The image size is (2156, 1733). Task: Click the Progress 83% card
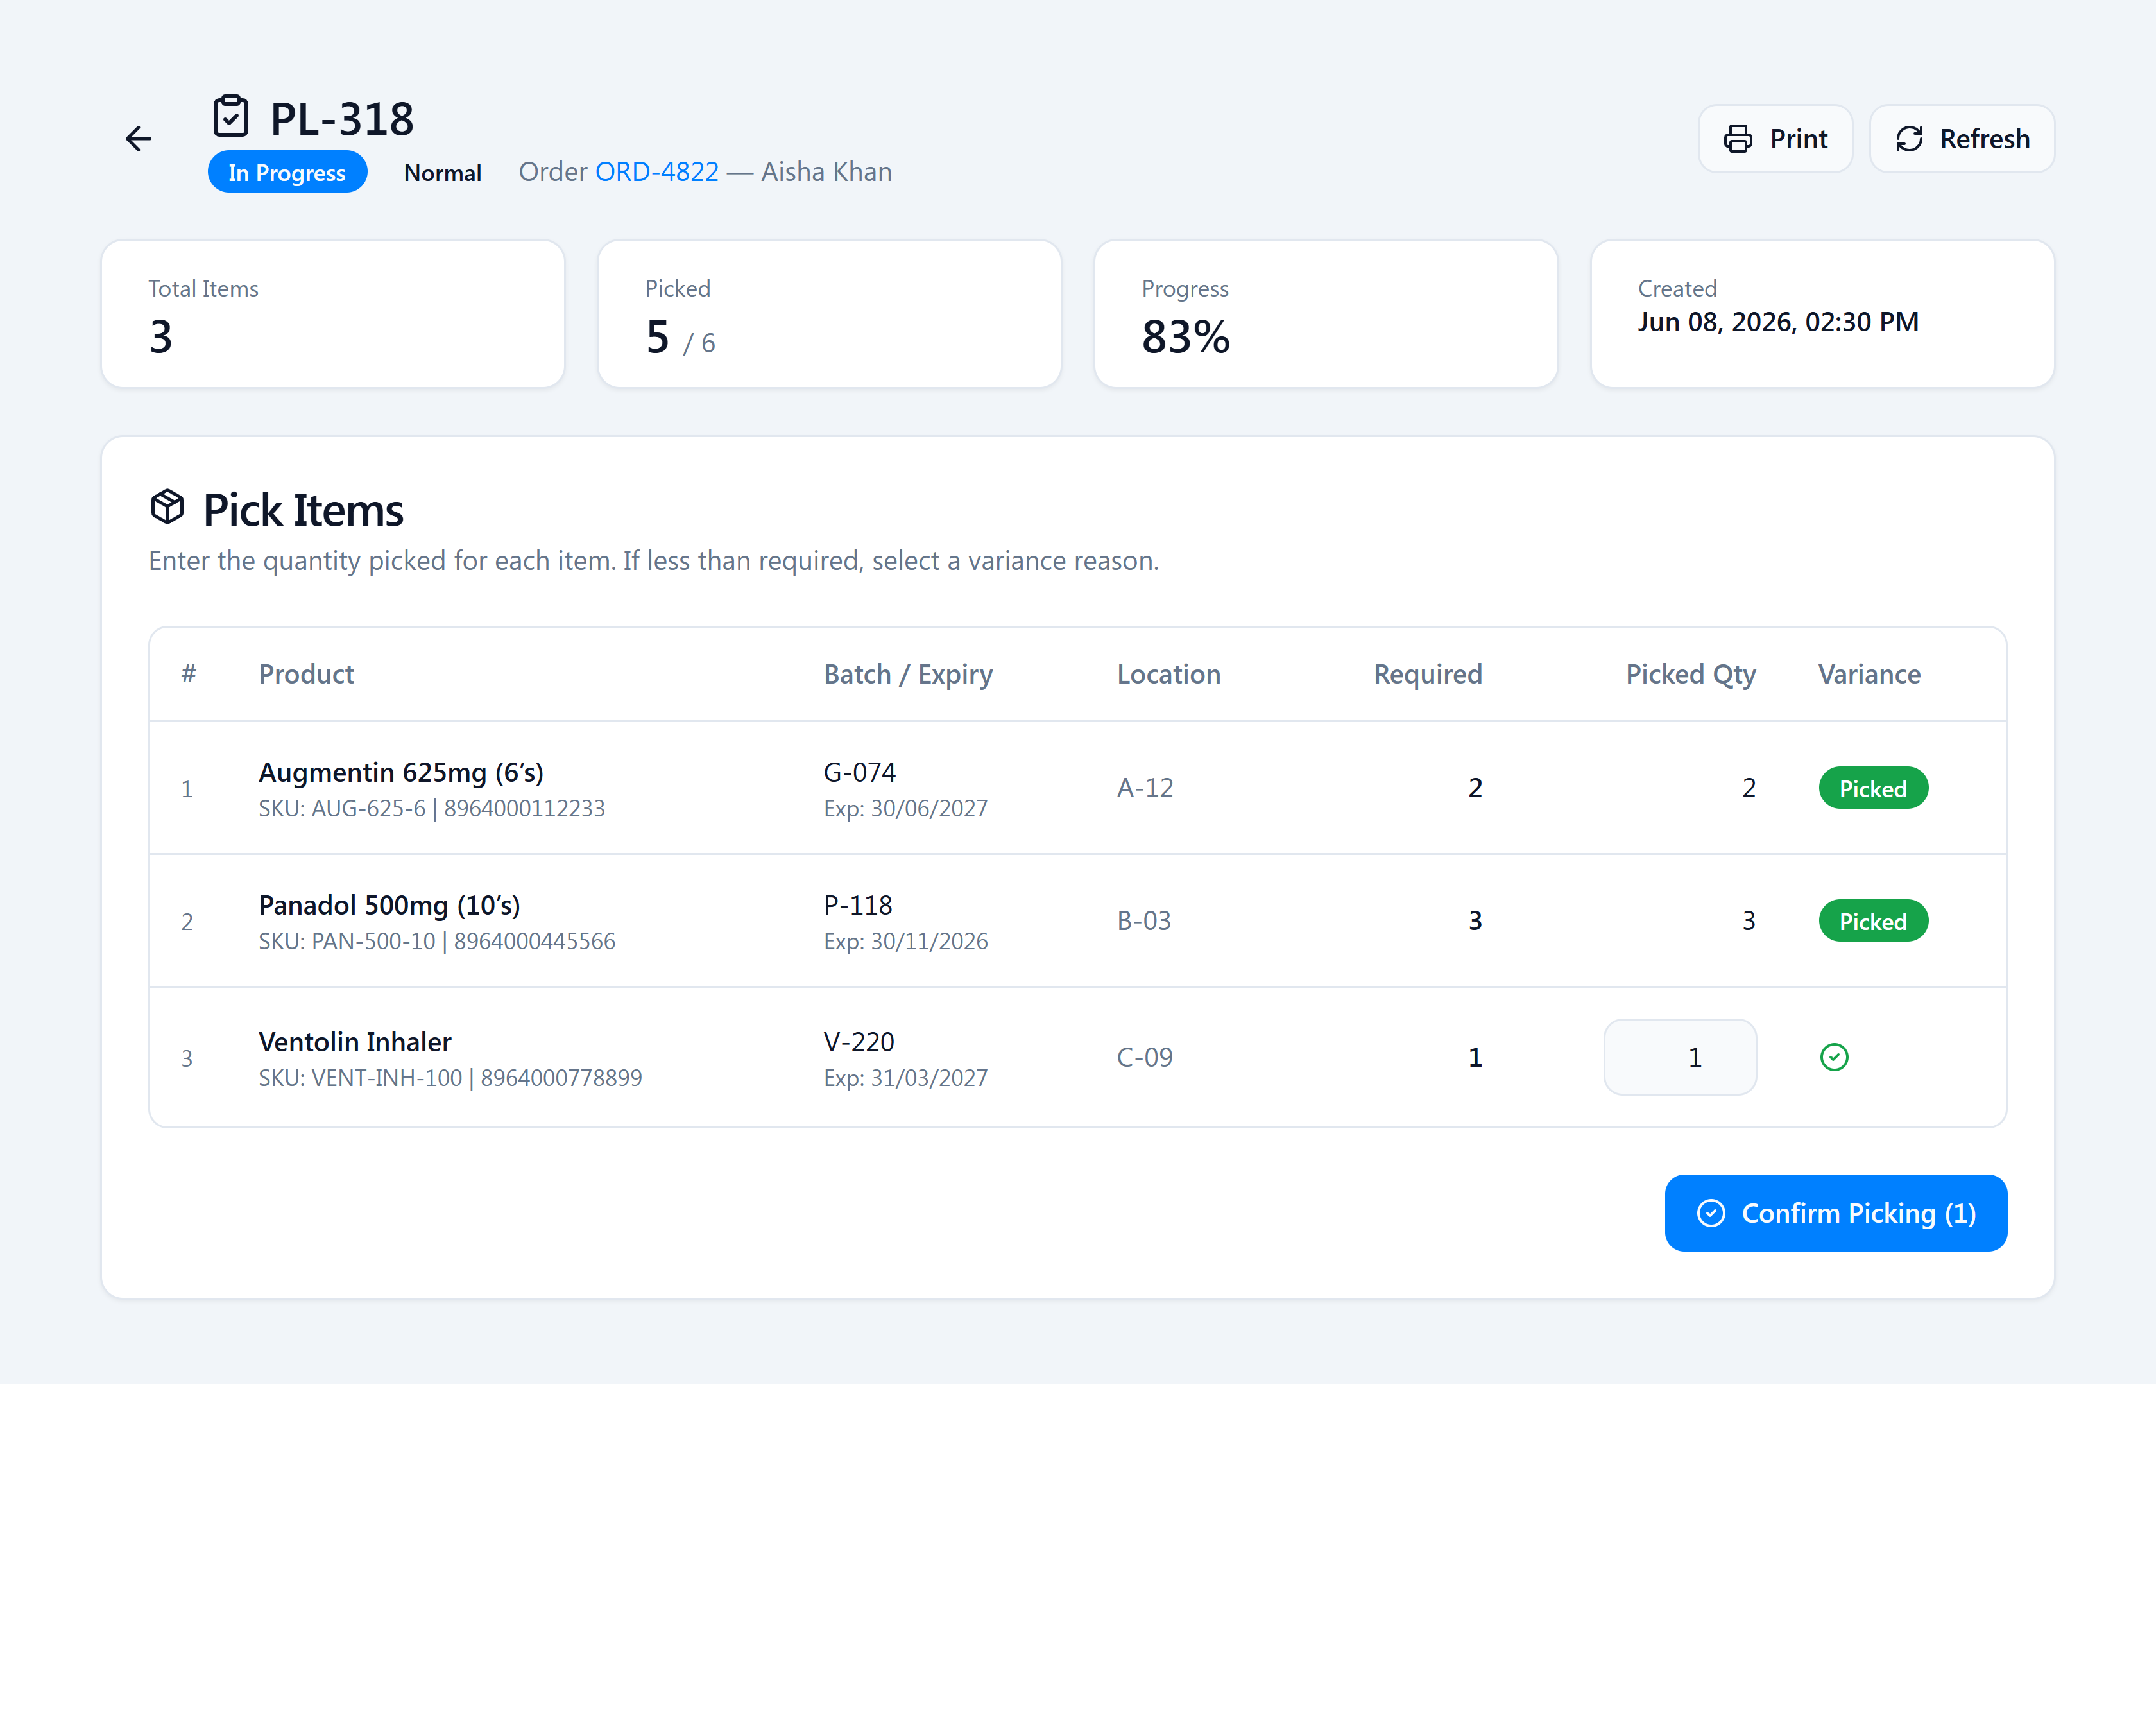click(x=1326, y=313)
